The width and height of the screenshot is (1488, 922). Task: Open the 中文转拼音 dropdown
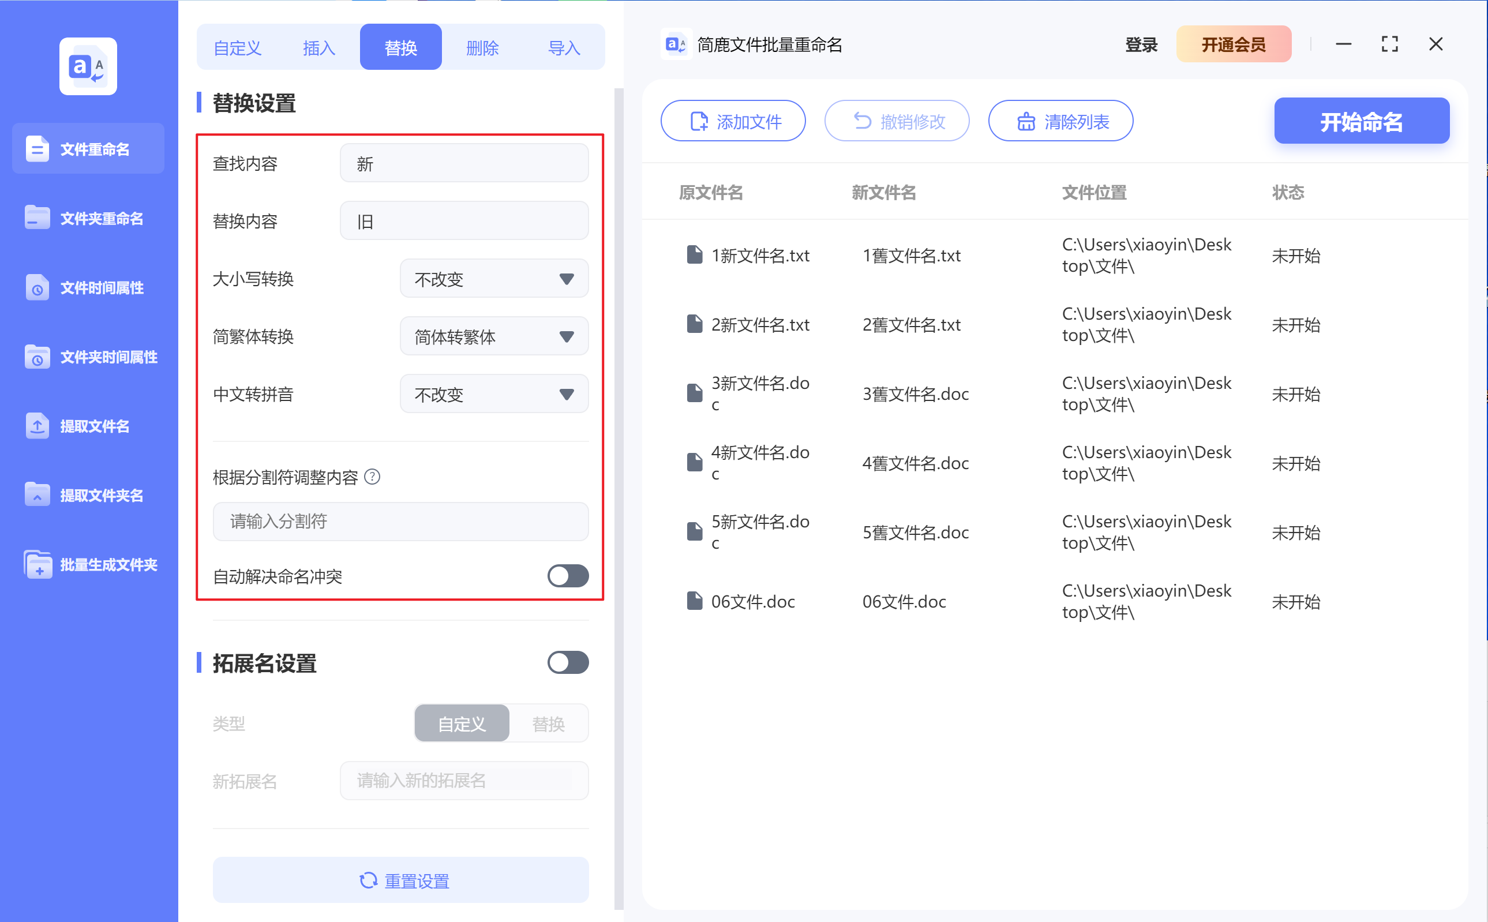point(493,394)
